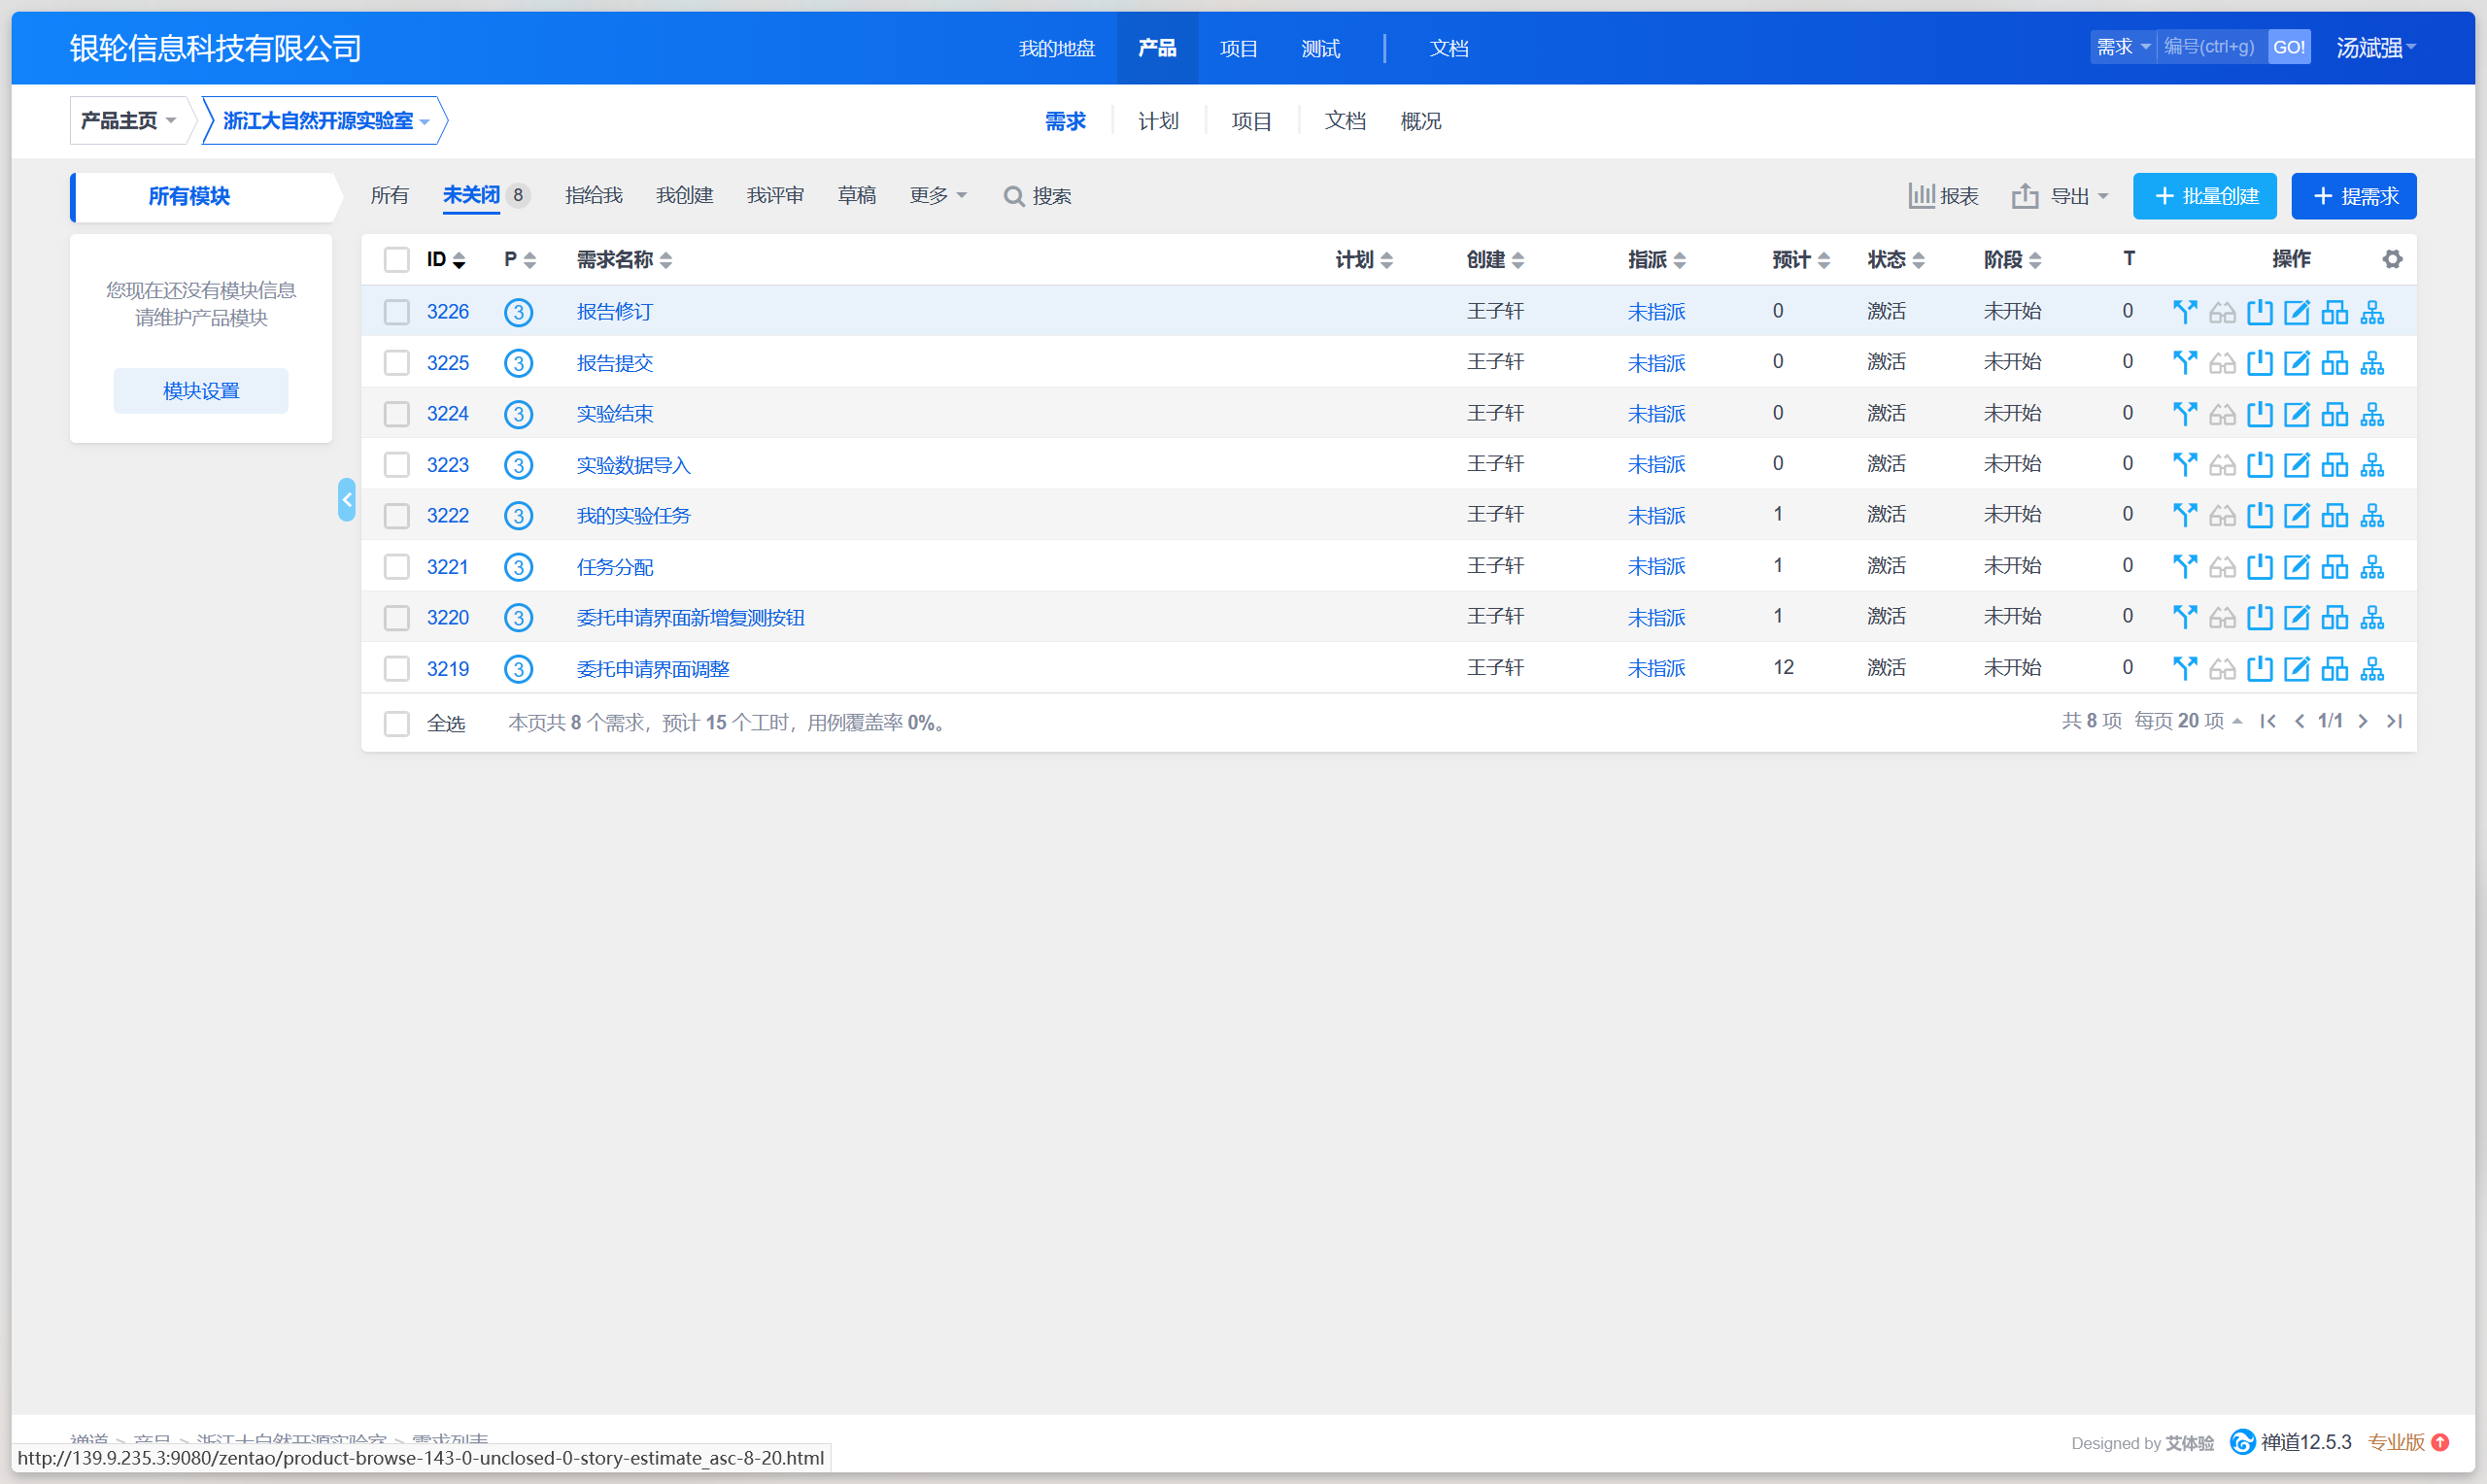
Task: Click the close (power) icon for story 3225
Action: 2259,363
